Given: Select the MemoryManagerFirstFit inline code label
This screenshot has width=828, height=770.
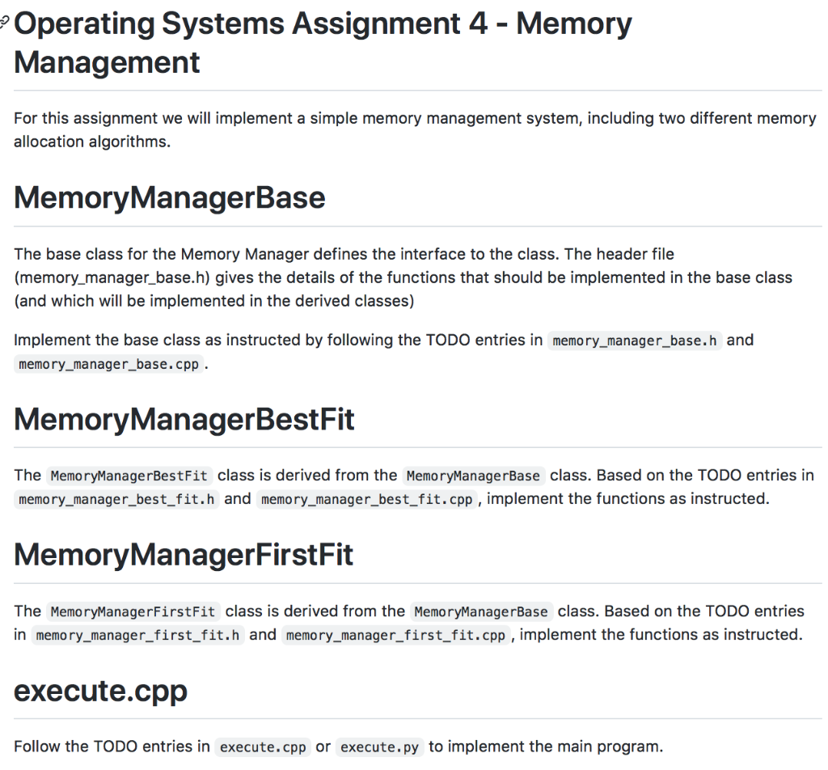Looking at the screenshot, I should pos(133,611).
